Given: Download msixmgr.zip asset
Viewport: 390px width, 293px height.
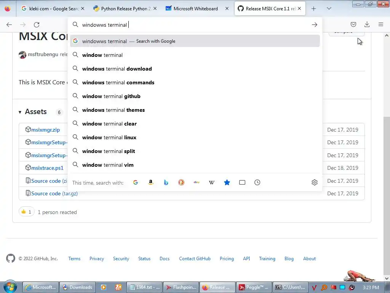Looking at the screenshot, I should [x=46, y=130].
